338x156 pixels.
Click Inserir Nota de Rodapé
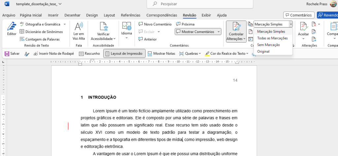coord(54,53)
